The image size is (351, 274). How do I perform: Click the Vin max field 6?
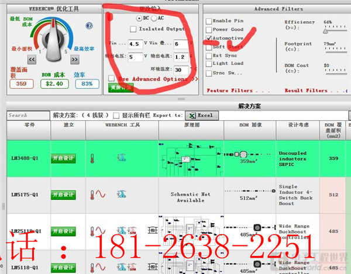[181, 44]
